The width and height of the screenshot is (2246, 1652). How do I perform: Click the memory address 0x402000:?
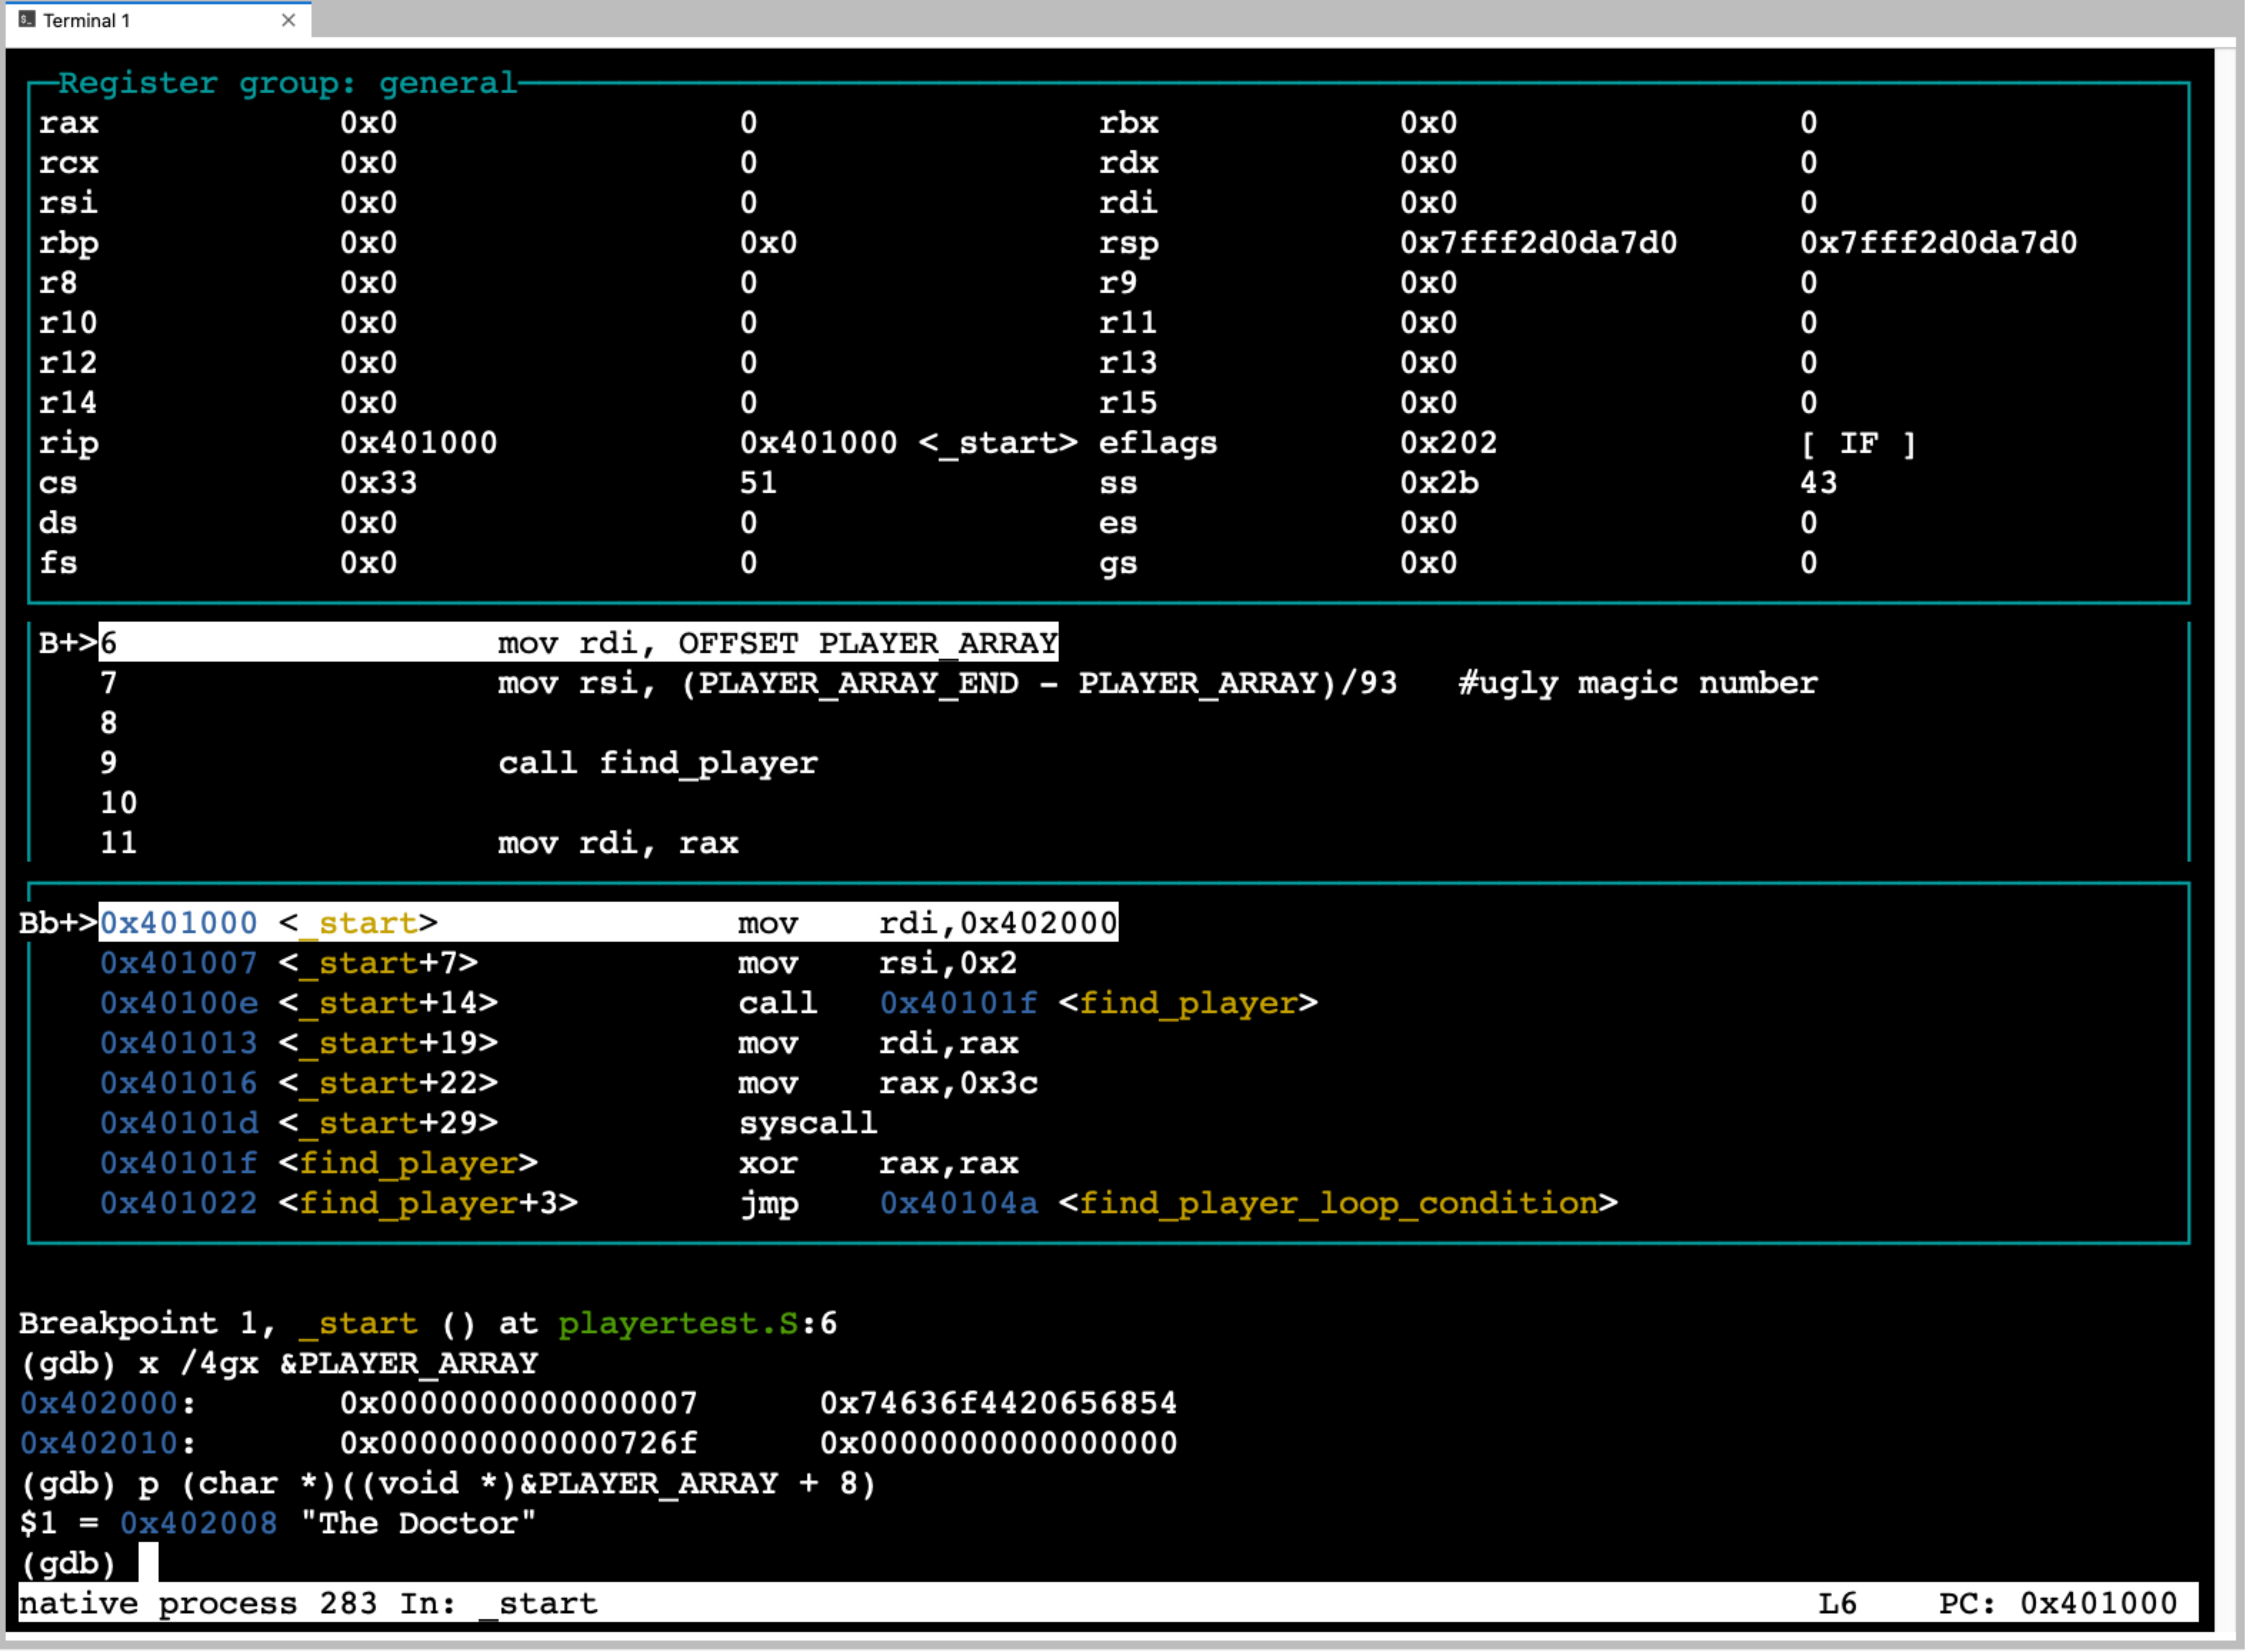(x=108, y=1403)
